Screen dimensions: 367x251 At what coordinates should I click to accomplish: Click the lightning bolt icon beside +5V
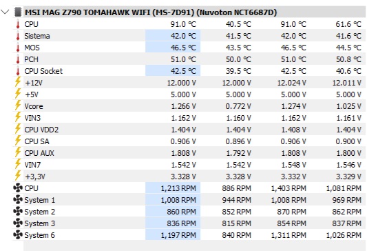click(x=18, y=94)
